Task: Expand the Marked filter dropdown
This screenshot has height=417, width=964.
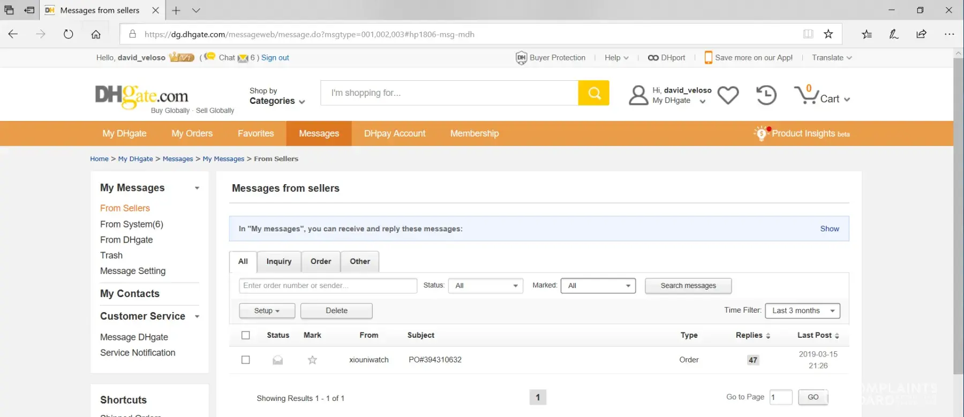Action: 598,286
